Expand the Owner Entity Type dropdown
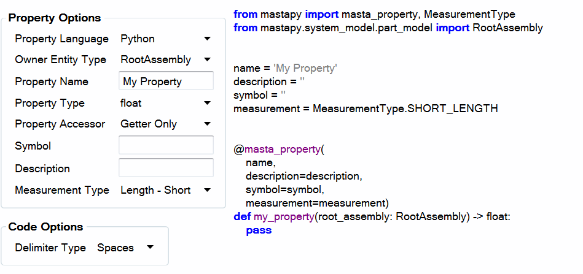The image size is (583, 274). tap(165, 59)
